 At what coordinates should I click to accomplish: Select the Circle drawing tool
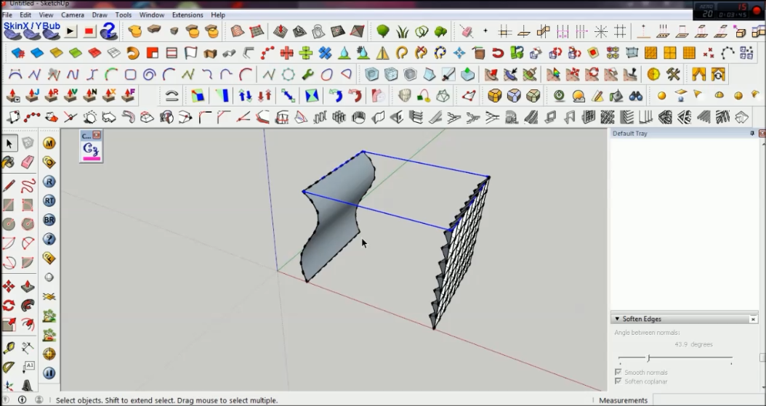pyautogui.click(x=9, y=224)
